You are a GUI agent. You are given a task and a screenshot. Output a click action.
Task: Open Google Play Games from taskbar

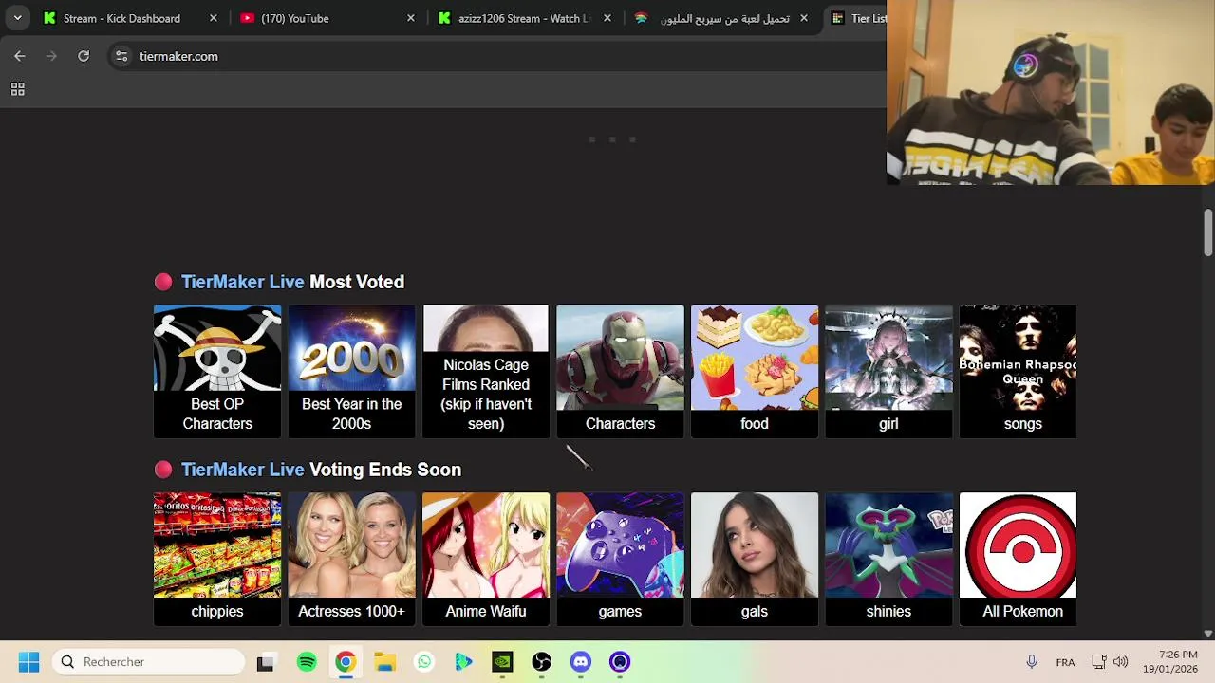[463, 662]
